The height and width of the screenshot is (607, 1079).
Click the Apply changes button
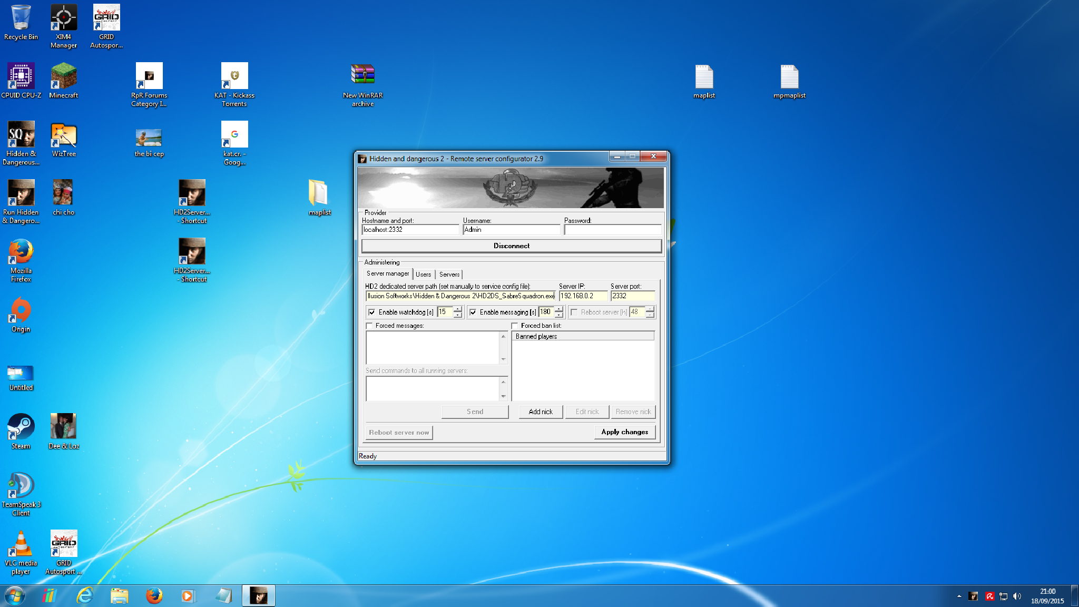tap(624, 432)
